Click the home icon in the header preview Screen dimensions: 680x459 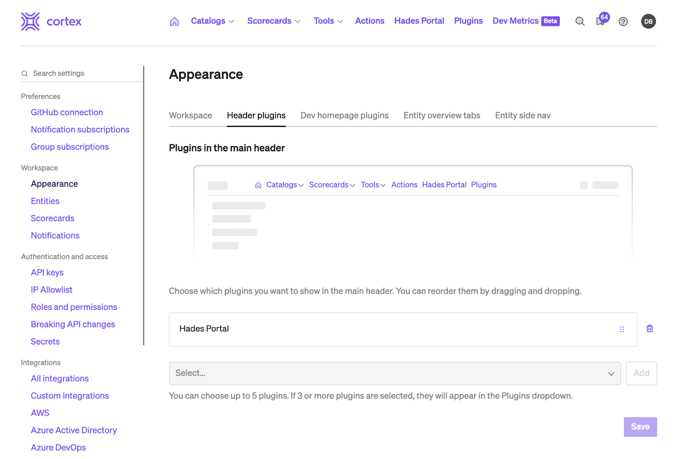[258, 185]
